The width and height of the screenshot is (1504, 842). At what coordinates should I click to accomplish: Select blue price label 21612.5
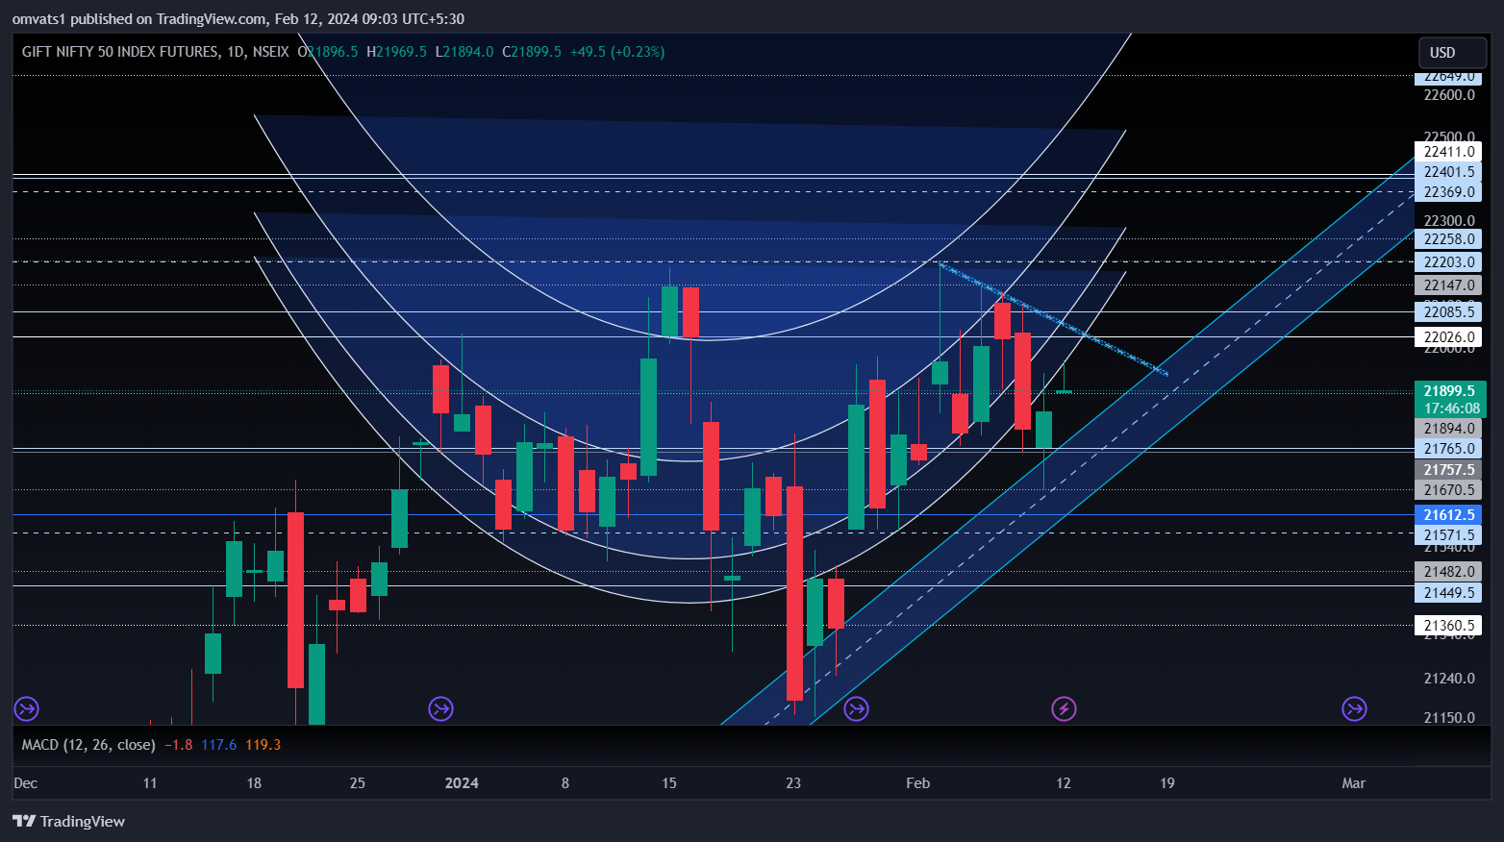click(1448, 515)
